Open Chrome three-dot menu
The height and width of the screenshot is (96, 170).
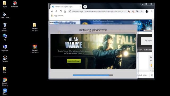tap(151, 11)
